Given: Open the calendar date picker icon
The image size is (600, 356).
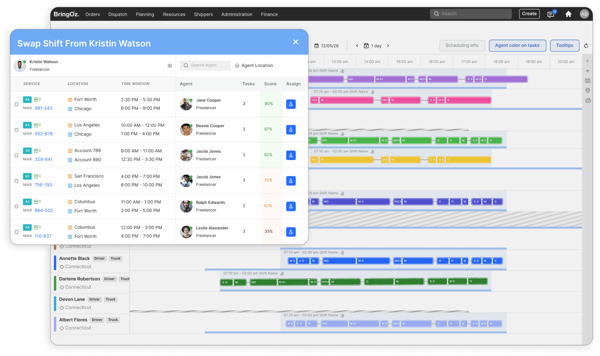Looking at the screenshot, I should pos(316,46).
